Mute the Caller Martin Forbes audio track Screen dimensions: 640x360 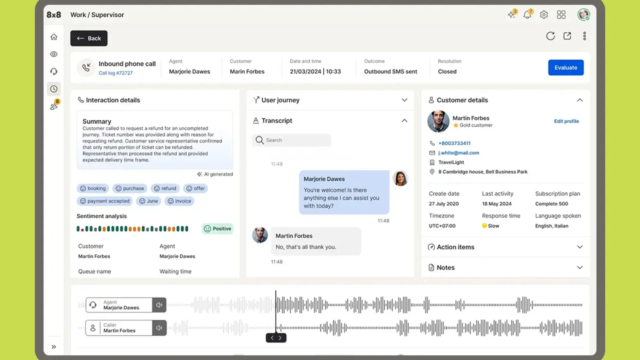(x=159, y=328)
